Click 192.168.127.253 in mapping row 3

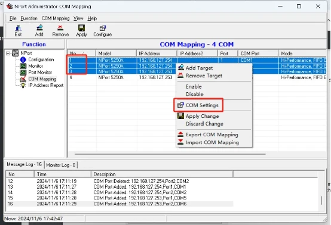pyautogui.click(x=156, y=71)
